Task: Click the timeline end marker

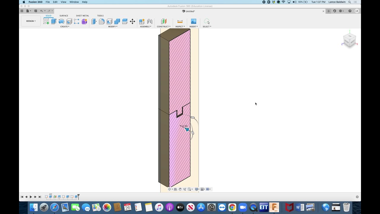Action: pos(78,196)
